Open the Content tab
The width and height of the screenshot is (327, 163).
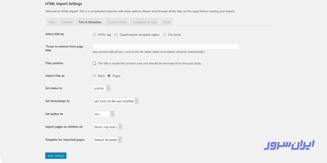click(67, 22)
